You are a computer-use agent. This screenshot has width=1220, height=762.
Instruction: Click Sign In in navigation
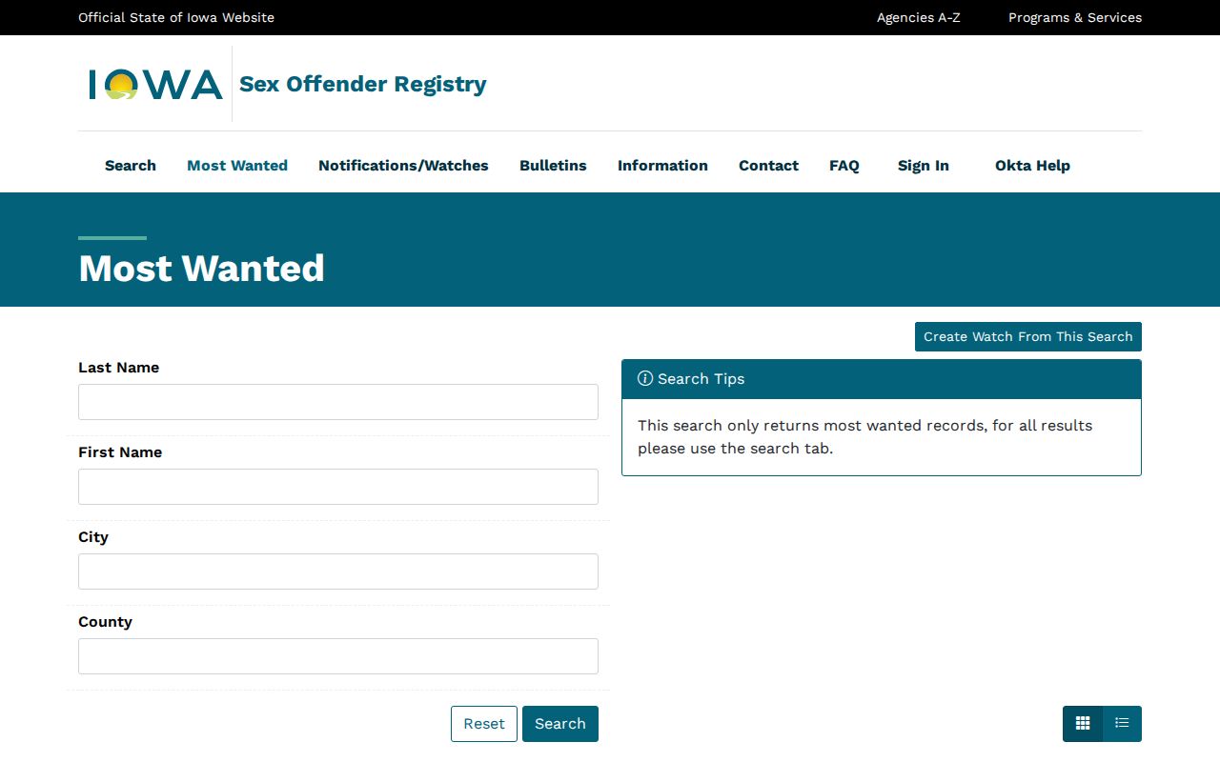click(924, 166)
